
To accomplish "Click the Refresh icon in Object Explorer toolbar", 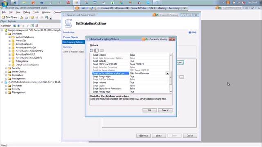I will (32, 26).
